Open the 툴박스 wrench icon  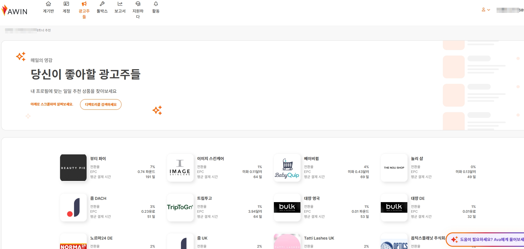[102, 4]
